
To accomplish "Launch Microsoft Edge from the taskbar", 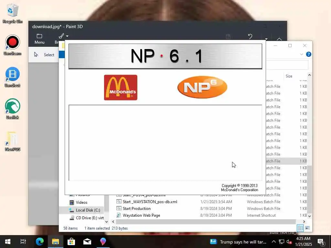I will click(x=39, y=242).
